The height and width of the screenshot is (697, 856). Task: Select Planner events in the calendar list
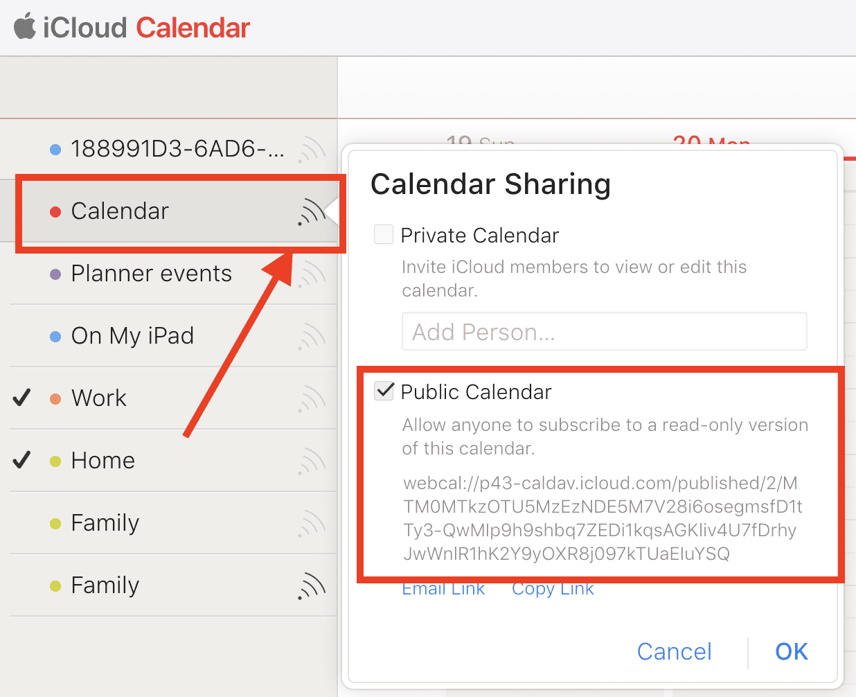point(151,274)
